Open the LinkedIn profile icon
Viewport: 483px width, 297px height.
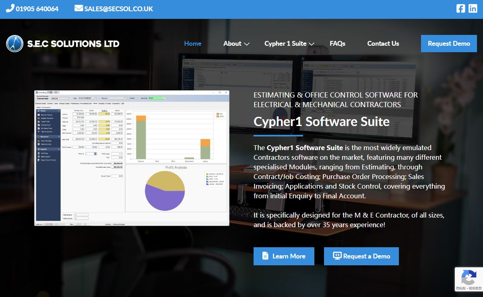click(473, 8)
